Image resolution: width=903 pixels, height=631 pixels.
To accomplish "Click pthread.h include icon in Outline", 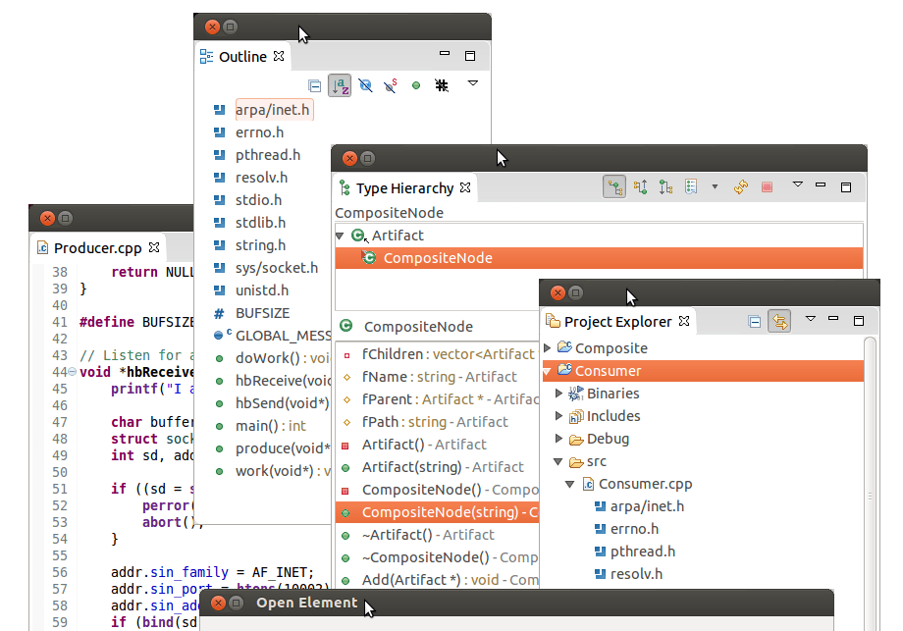I will coord(219,155).
